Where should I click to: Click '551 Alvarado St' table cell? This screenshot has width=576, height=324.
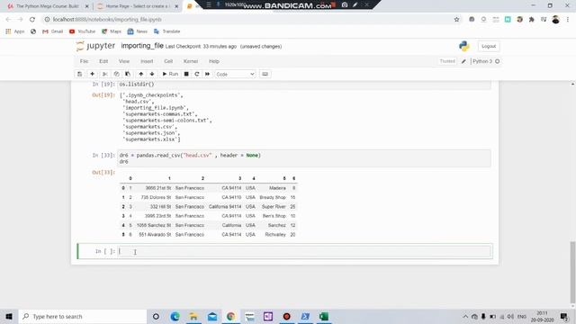pyautogui.click(x=155, y=234)
